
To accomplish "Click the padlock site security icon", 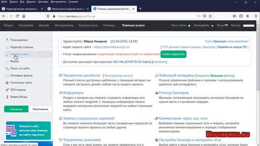I will [x=54, y=16].
